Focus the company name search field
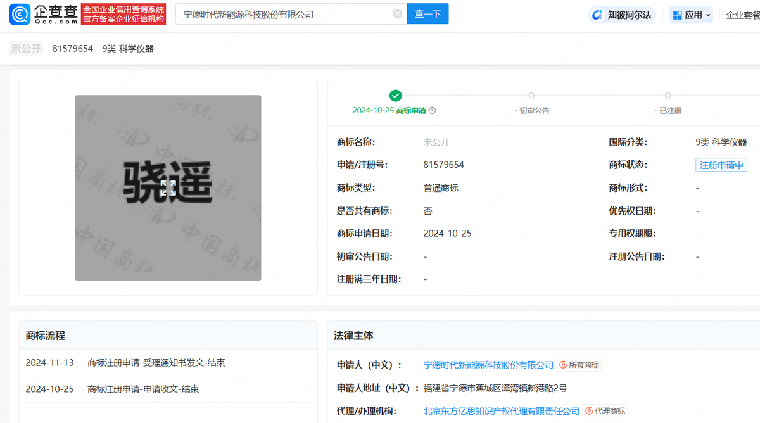 (x=285, y=14)
